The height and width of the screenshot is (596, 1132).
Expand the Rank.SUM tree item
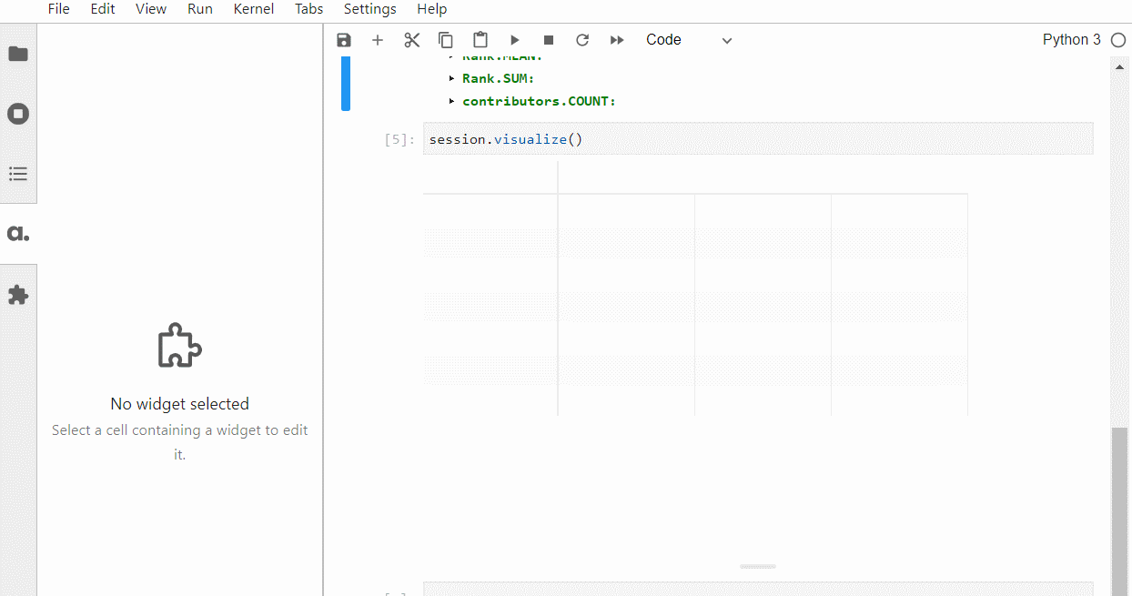click(x=452, y=78)
